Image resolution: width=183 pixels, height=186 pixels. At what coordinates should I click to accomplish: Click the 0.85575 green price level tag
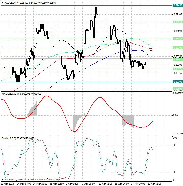point(177,69)
